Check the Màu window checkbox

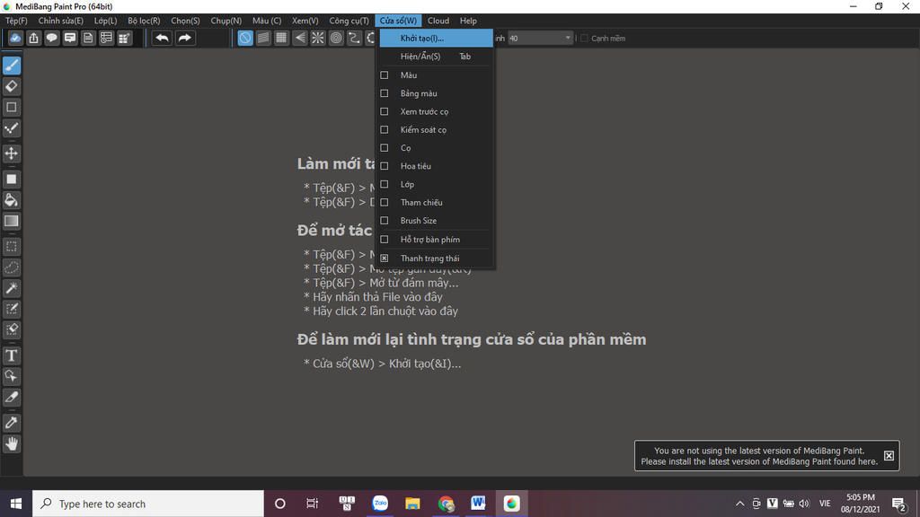(x=385, y=75)
